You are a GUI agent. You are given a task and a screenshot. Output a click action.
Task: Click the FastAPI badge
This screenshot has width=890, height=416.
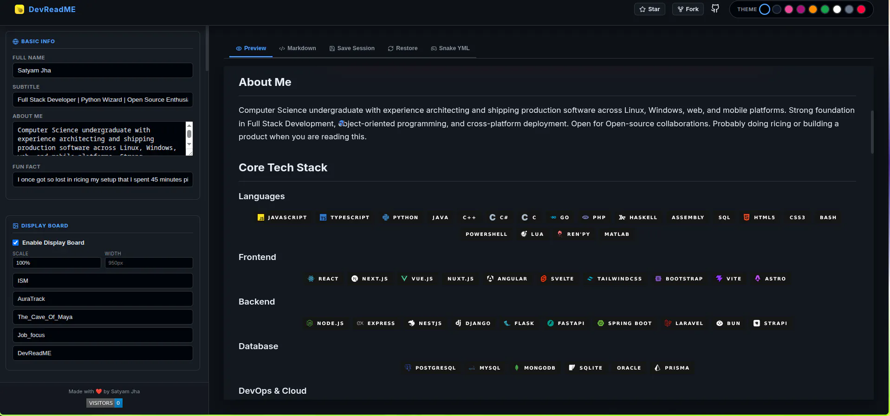(x=565, y=323)
